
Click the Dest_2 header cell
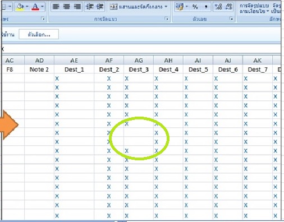coord(109,70)
